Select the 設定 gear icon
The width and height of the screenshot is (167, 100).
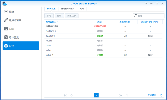point(6,46)
